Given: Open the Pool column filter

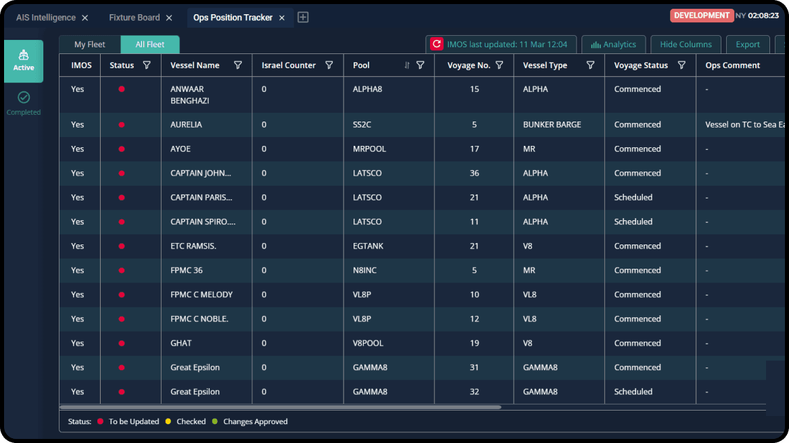Looking at the screenshot, I should (x=420, y=65).
